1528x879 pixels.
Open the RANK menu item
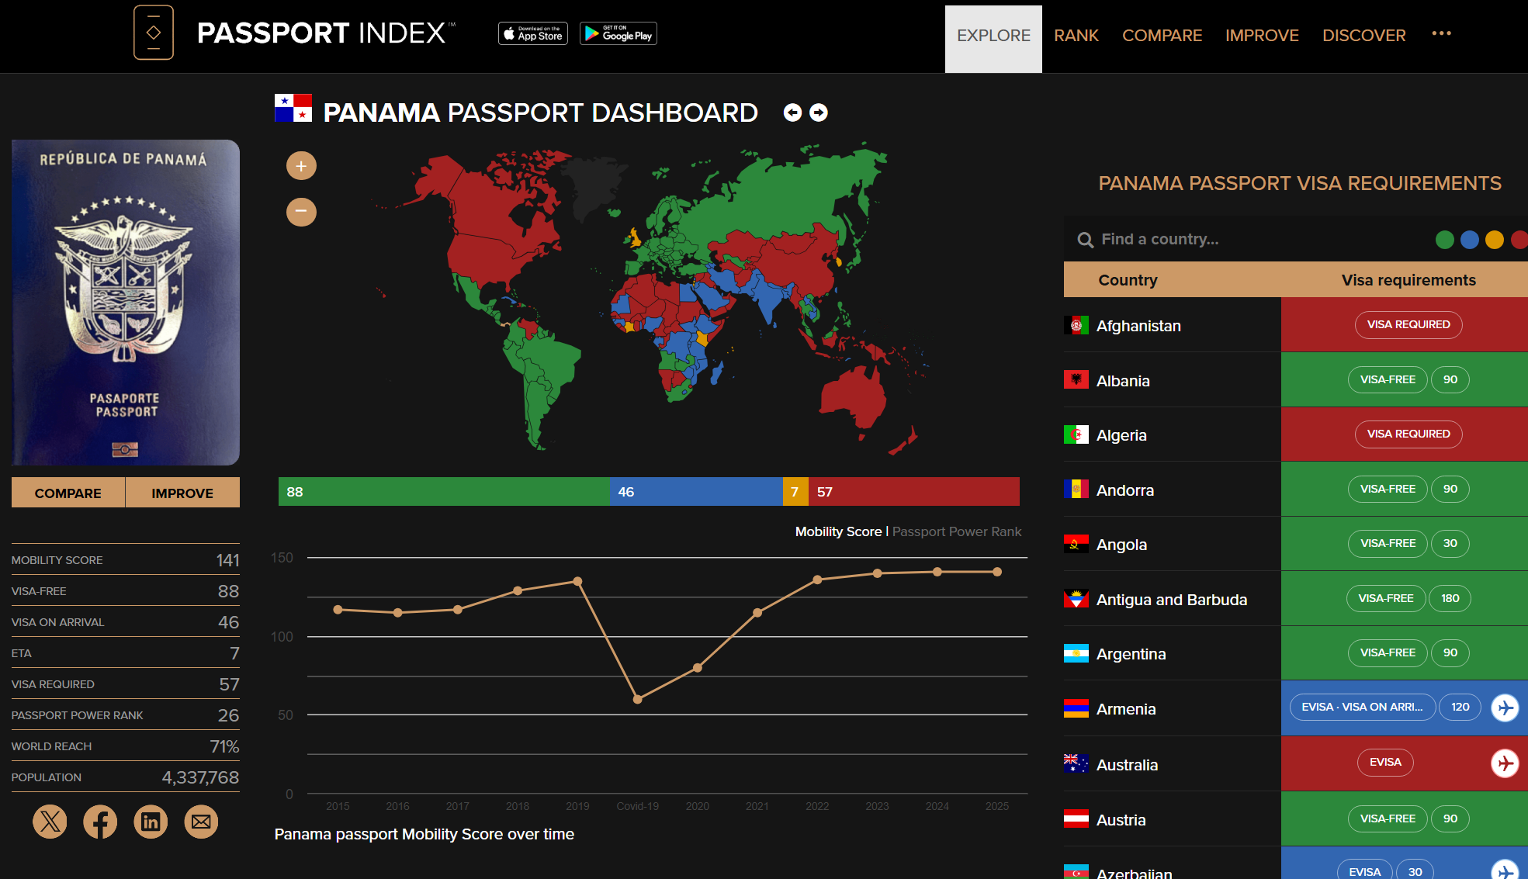tap(1076, 36)
